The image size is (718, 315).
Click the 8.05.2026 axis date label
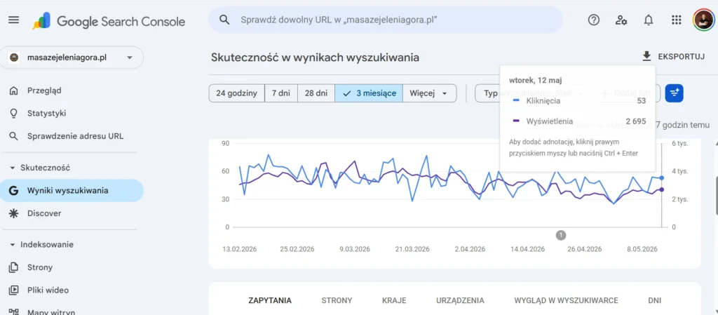click(642, 250)
